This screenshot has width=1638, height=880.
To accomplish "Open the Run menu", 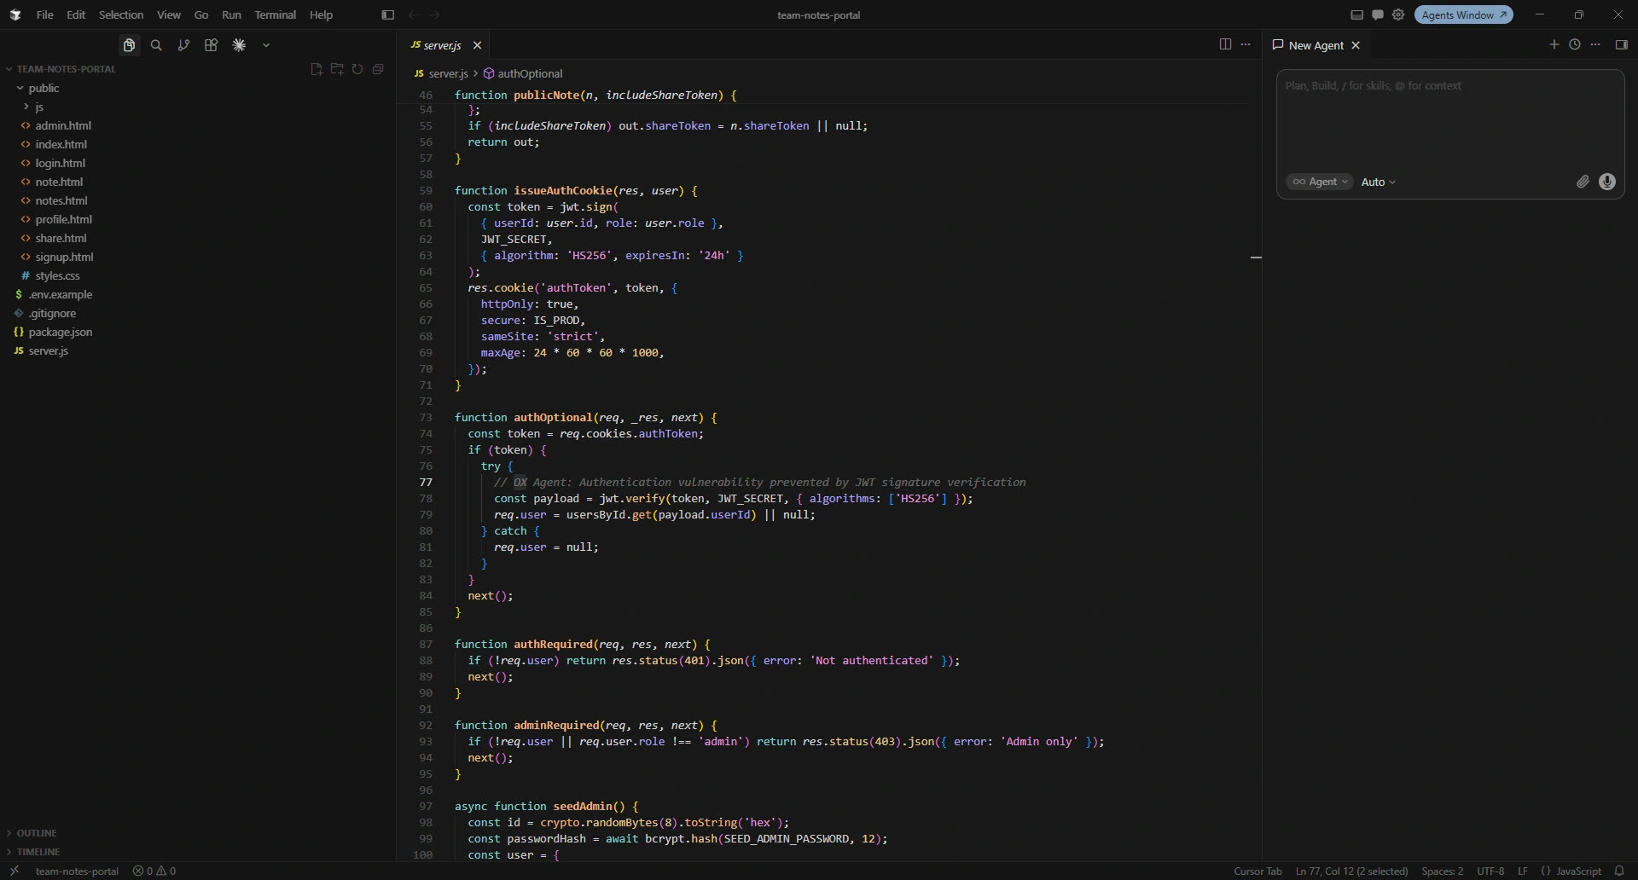I will point(231,14).
